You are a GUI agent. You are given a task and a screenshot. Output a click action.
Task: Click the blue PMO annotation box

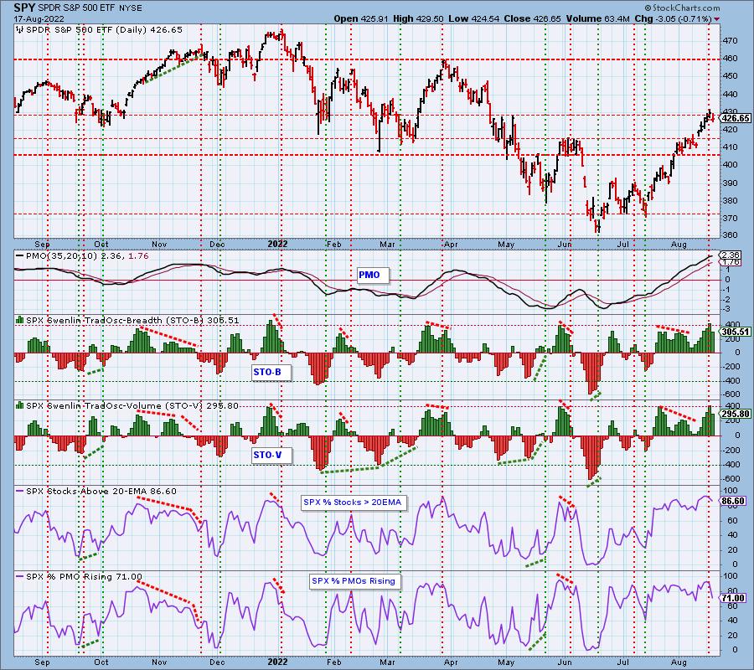coord(373,275)
